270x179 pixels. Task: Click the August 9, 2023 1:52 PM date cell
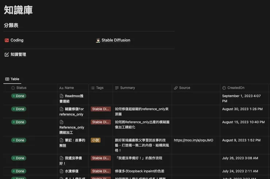pyautogui.click(x=241, y=140)
